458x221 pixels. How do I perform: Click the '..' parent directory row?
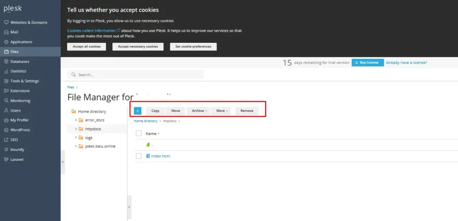[296, 145]
